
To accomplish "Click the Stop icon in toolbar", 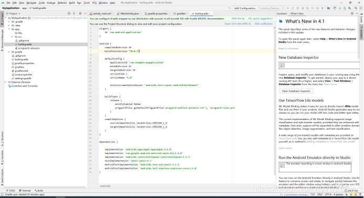I will coord(323,8).
